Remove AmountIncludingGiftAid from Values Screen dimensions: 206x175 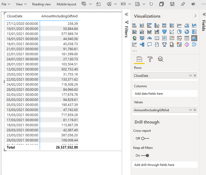coord(195,110)
